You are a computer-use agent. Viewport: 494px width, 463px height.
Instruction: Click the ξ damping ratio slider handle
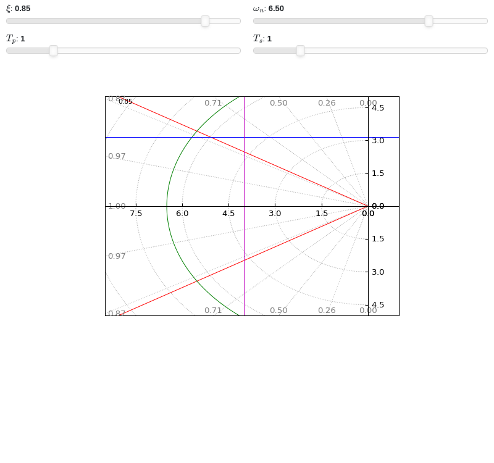click(x=205, y=21)
